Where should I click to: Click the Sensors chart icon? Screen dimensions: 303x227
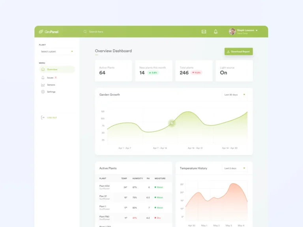pos(43,85)
